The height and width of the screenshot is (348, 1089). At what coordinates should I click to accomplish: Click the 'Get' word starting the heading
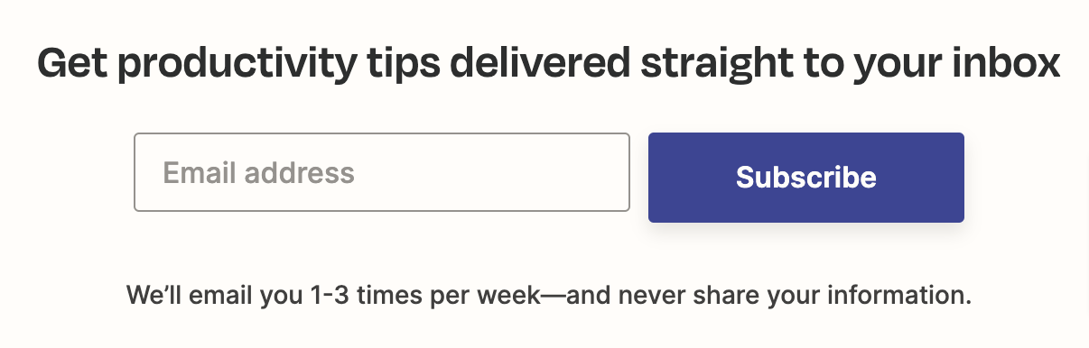(x=71, y=63)
